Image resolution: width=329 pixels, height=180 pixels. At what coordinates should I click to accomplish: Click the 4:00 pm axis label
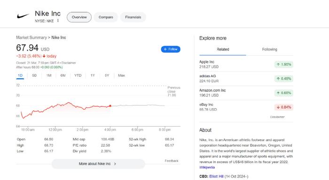[x=110, y=130]
